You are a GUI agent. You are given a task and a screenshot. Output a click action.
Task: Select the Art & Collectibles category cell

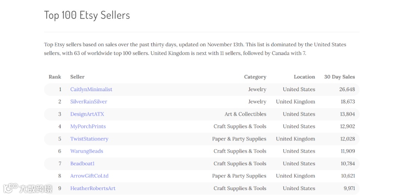246,114
